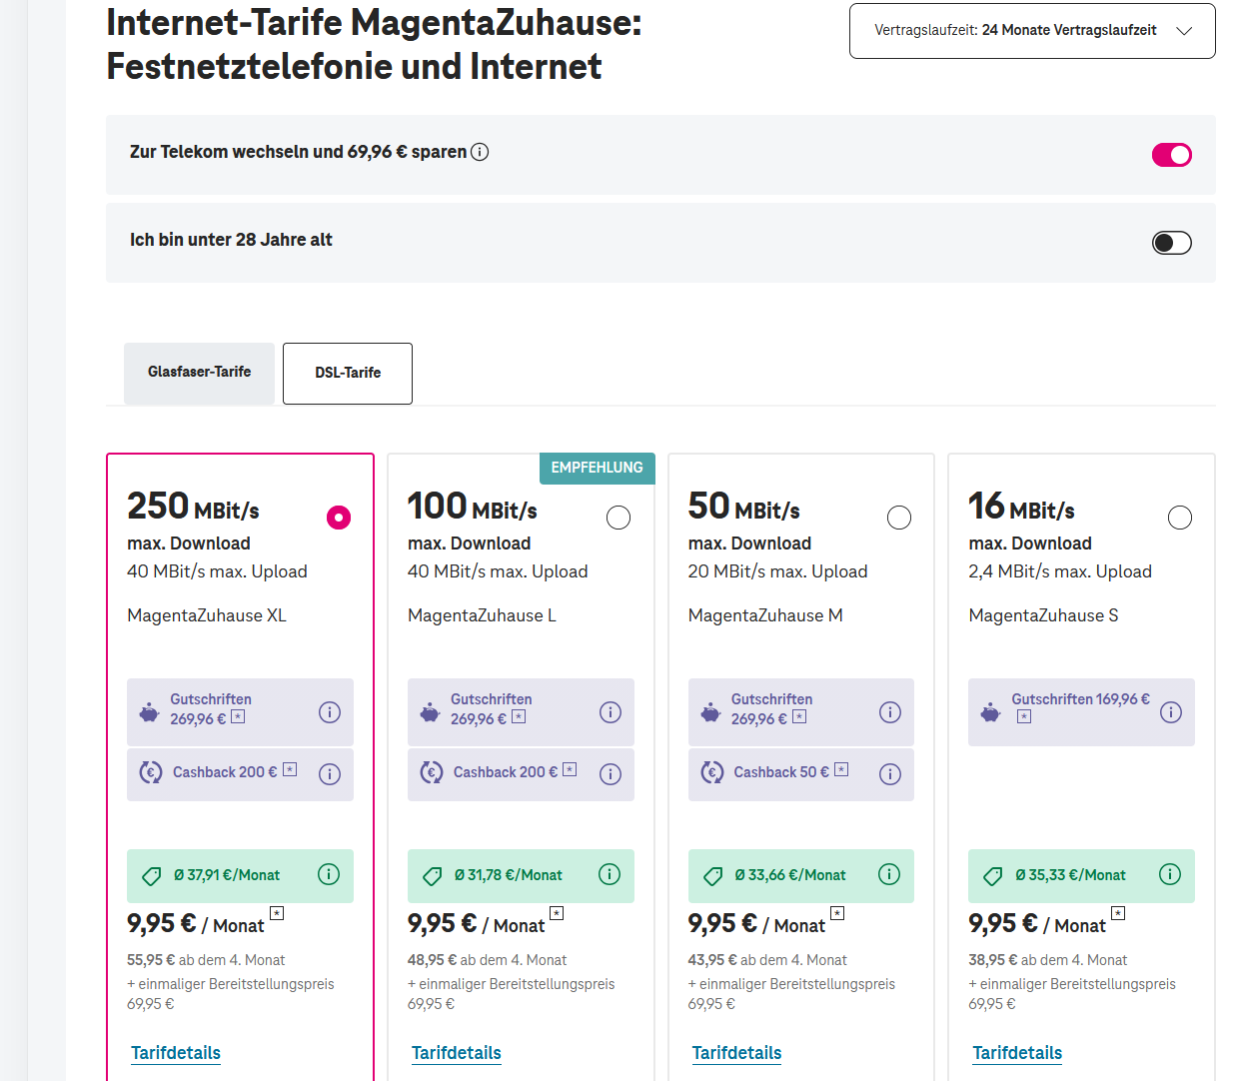This screenshot has width=1233, height=1081.
Task: Click price tag icon beside Ø 37,91 €/Monat
Action: click(x=152, y=876)
